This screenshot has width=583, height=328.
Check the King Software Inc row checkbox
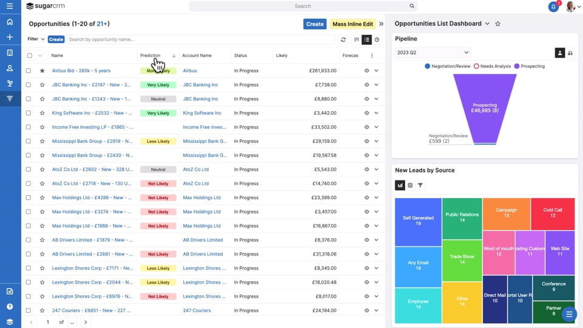point(29,113)
